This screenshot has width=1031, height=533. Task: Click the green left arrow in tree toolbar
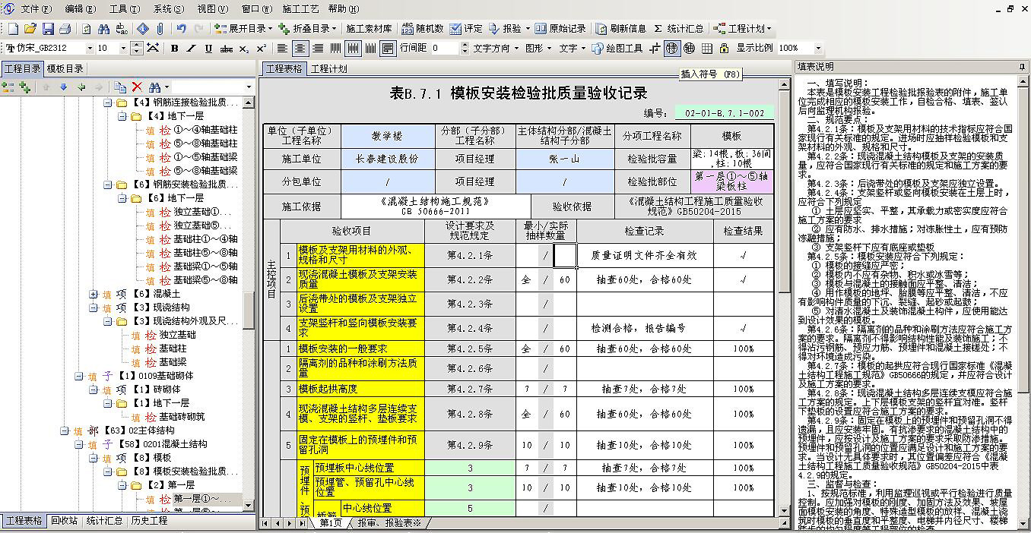[x=81, y=87]
